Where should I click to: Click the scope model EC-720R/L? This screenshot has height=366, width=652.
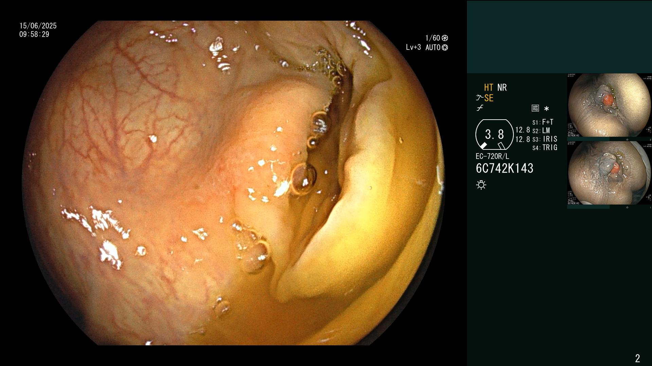pyautogui.click(x=492, y=156)
